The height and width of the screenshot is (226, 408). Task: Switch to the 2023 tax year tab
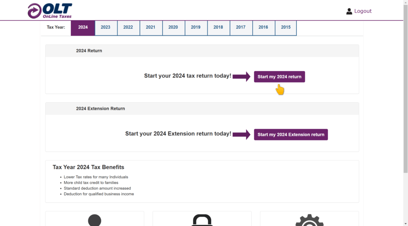click(x=106, y=27)
